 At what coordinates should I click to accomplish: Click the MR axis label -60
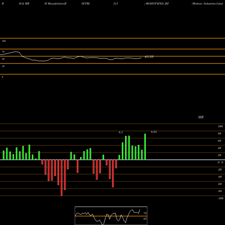220,184
